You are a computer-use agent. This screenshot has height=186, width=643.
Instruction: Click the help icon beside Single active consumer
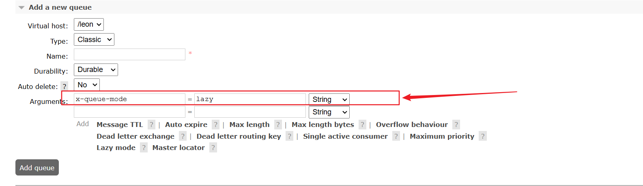[x=396, y=136]
